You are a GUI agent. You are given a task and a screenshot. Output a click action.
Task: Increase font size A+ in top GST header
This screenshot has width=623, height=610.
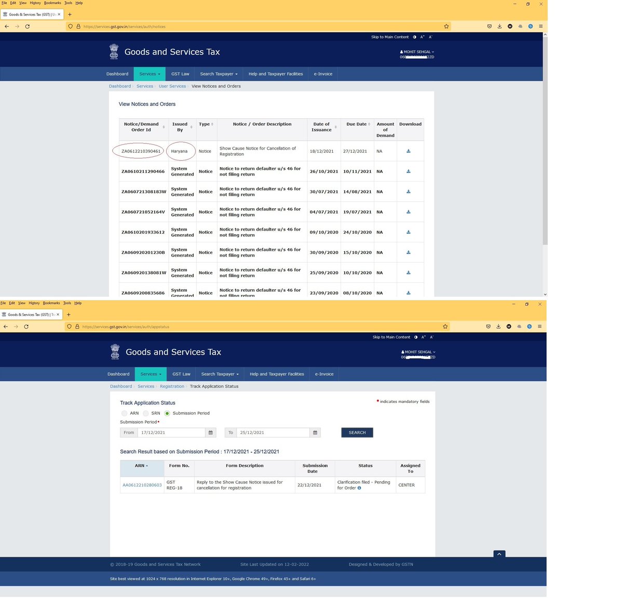(x=422, y=37)
